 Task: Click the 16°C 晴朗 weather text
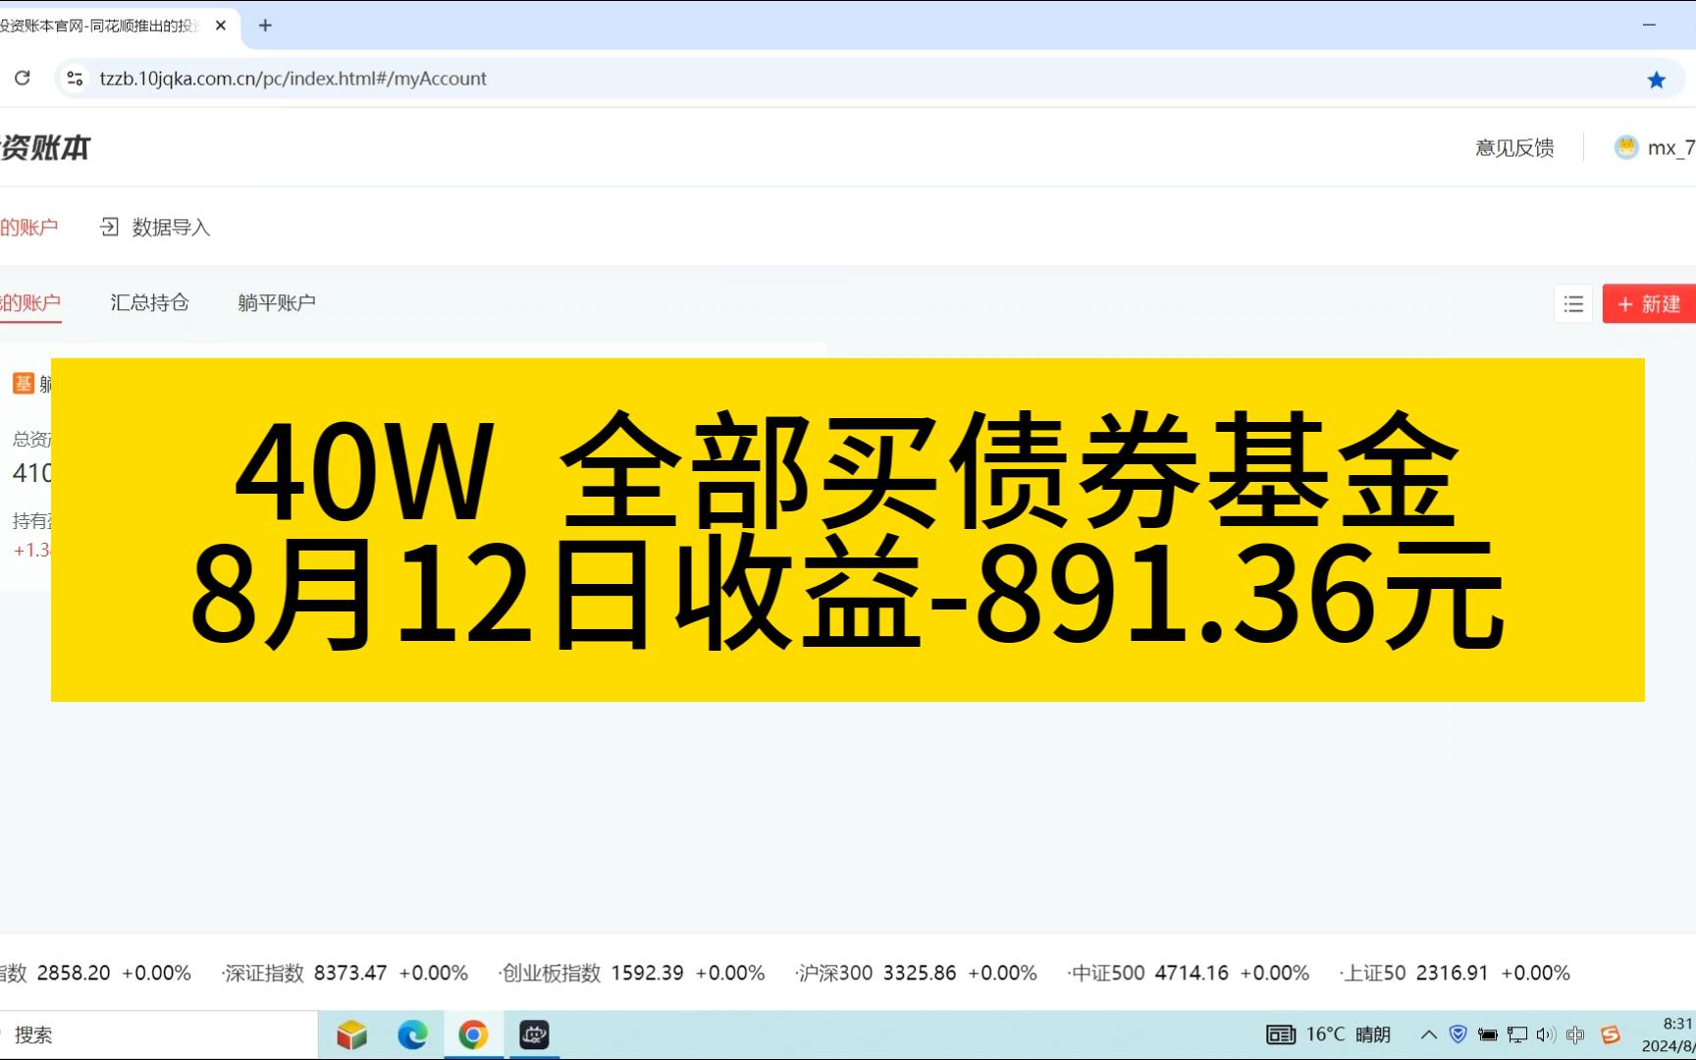[1348, 1034]
